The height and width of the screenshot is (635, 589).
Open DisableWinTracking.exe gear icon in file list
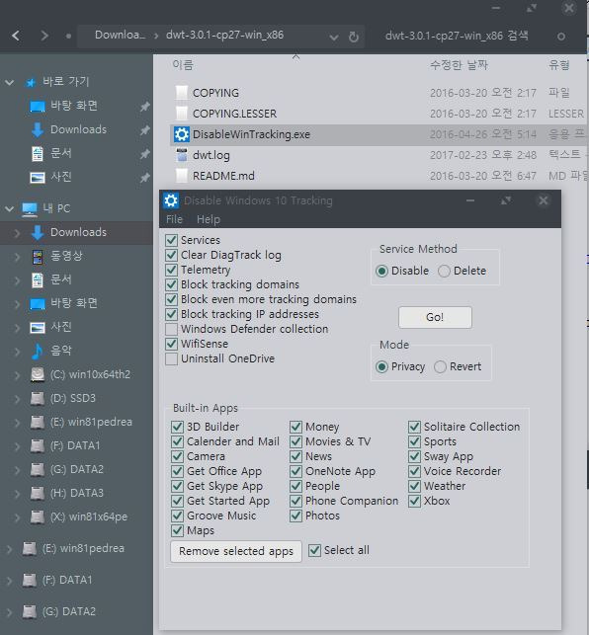tap(181, 134)
